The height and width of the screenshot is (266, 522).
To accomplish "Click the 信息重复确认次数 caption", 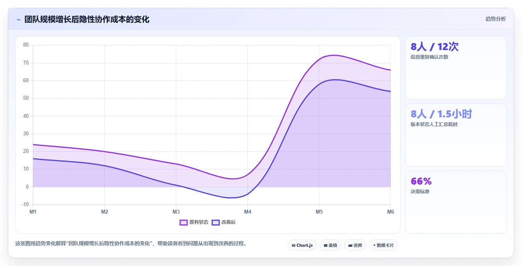I will pos(429,57).
